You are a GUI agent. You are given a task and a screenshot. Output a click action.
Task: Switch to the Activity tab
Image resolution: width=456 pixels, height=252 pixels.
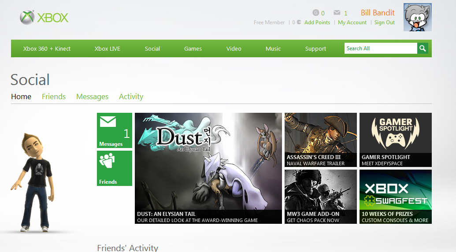point(131,96)
